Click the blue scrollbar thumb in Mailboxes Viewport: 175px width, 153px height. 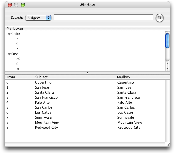click(x=167, y=41)
